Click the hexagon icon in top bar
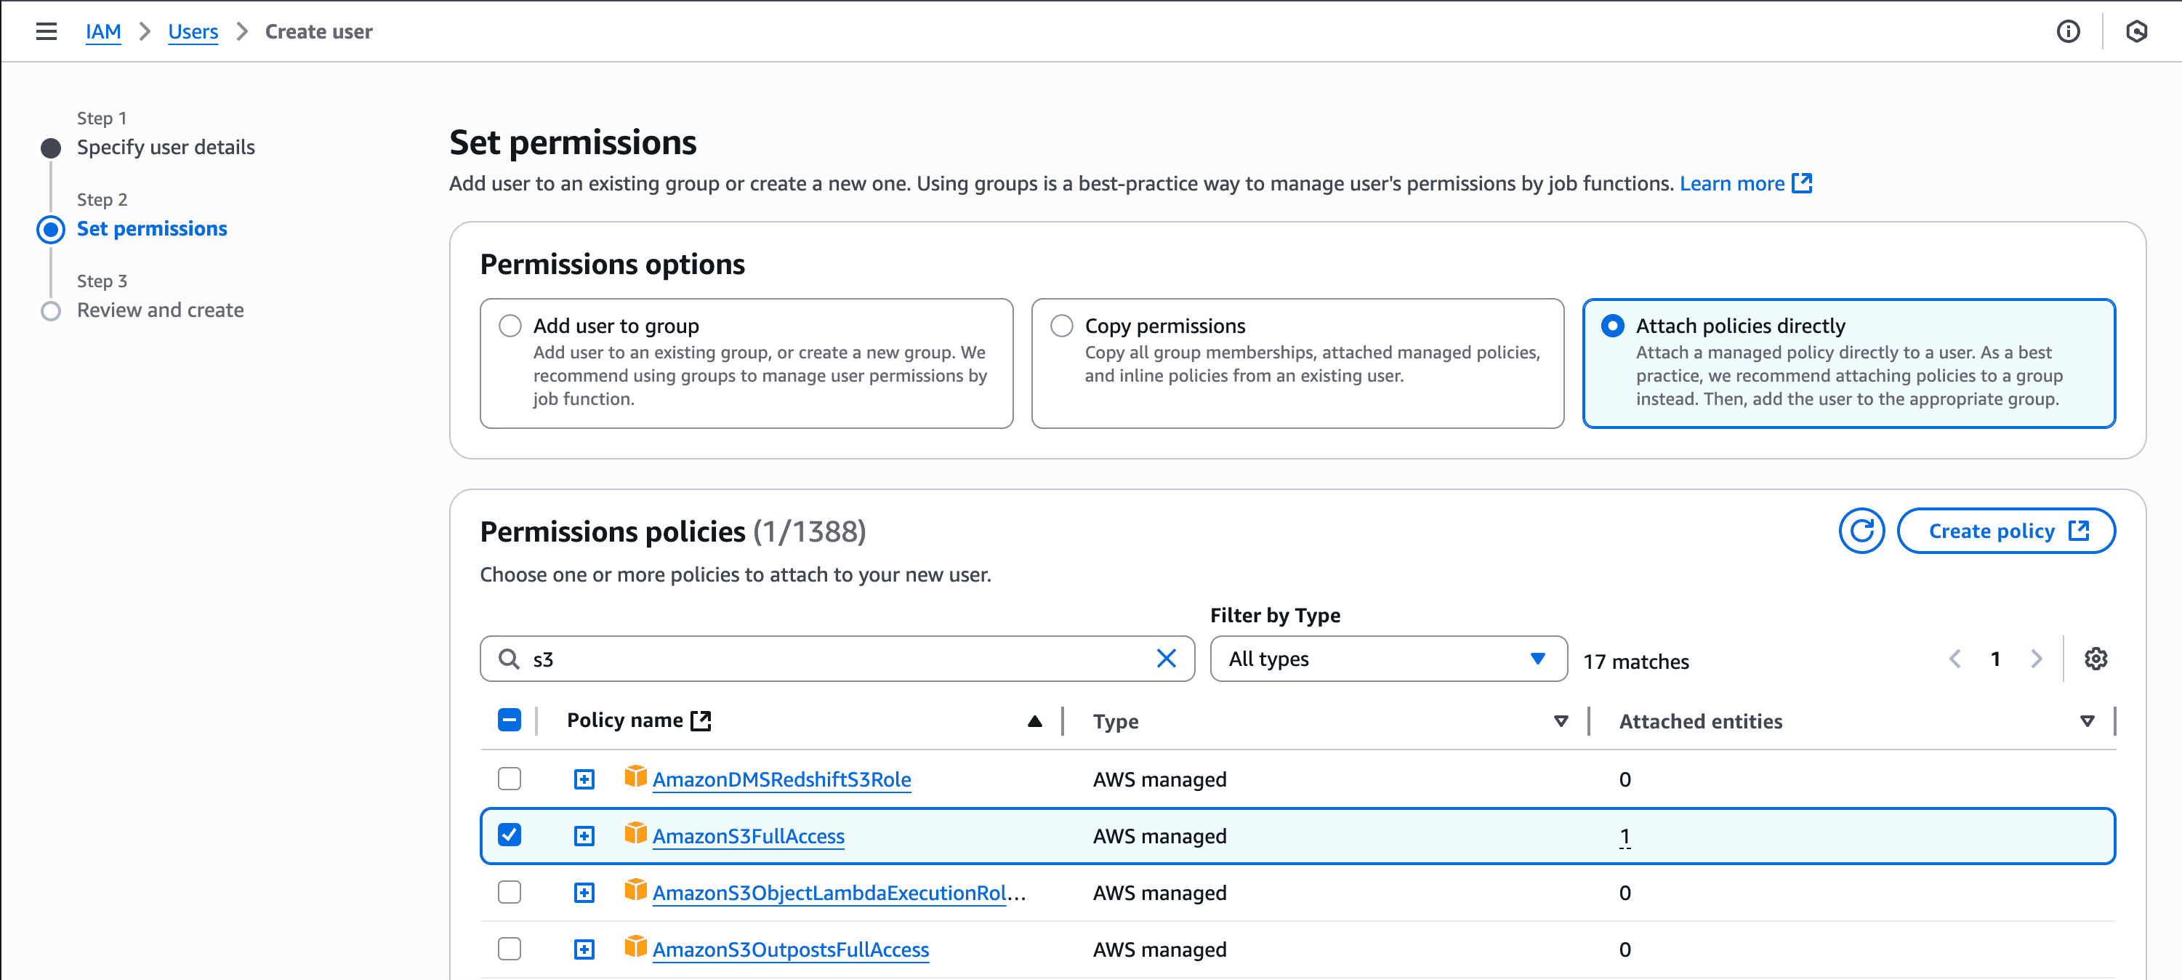This screenshot has height=980, width=2182. (x=2136, y=31)
